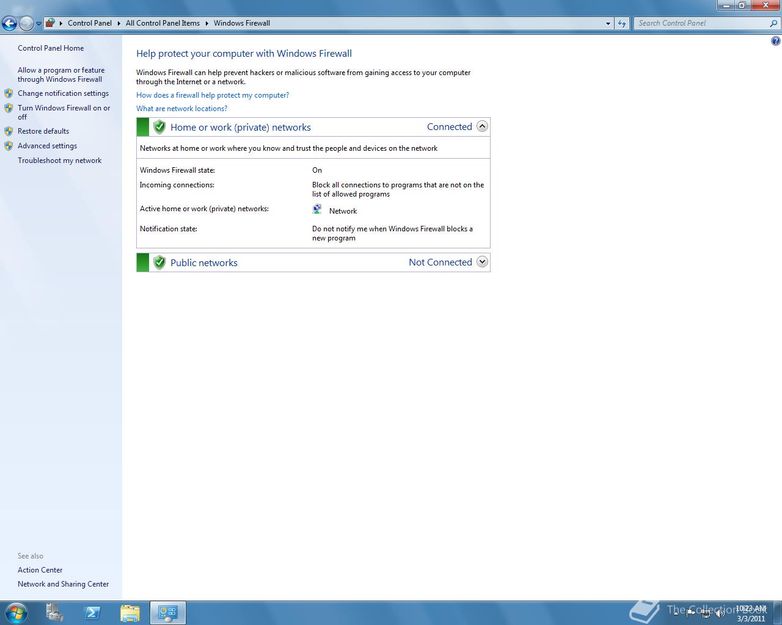782x625 pixels.
Task: Open Troubleshoot my network
Action: 59,161
